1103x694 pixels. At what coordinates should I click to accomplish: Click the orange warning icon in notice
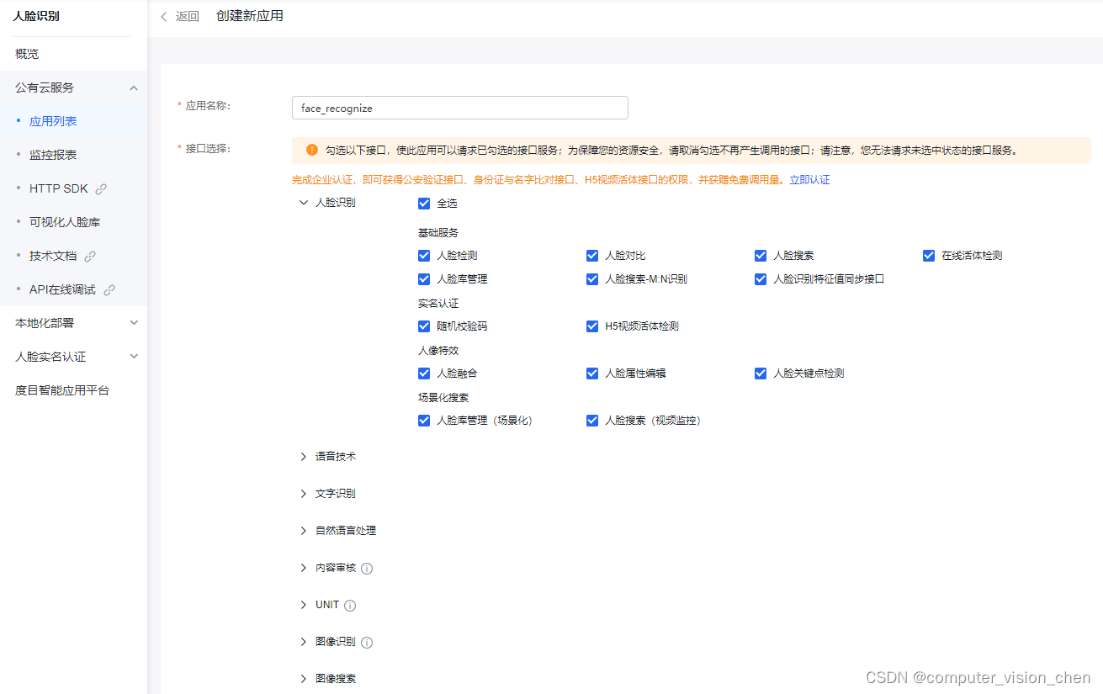[312, 150]
